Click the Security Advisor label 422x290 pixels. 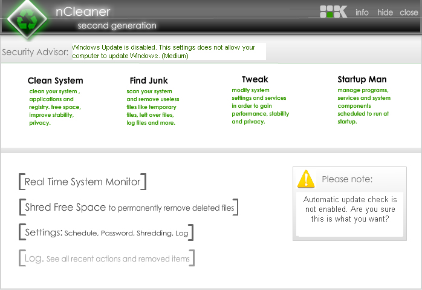pyautogui.click(x=35, y=52)
